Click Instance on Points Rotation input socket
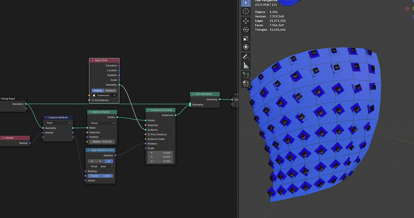Viewport: 414px width, 218px height. point(146,143)
